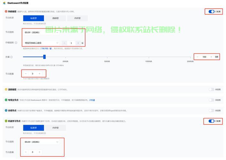Click the 500GB mark on capacity slider
The image size is (226, 160).
tap(107, 61)
